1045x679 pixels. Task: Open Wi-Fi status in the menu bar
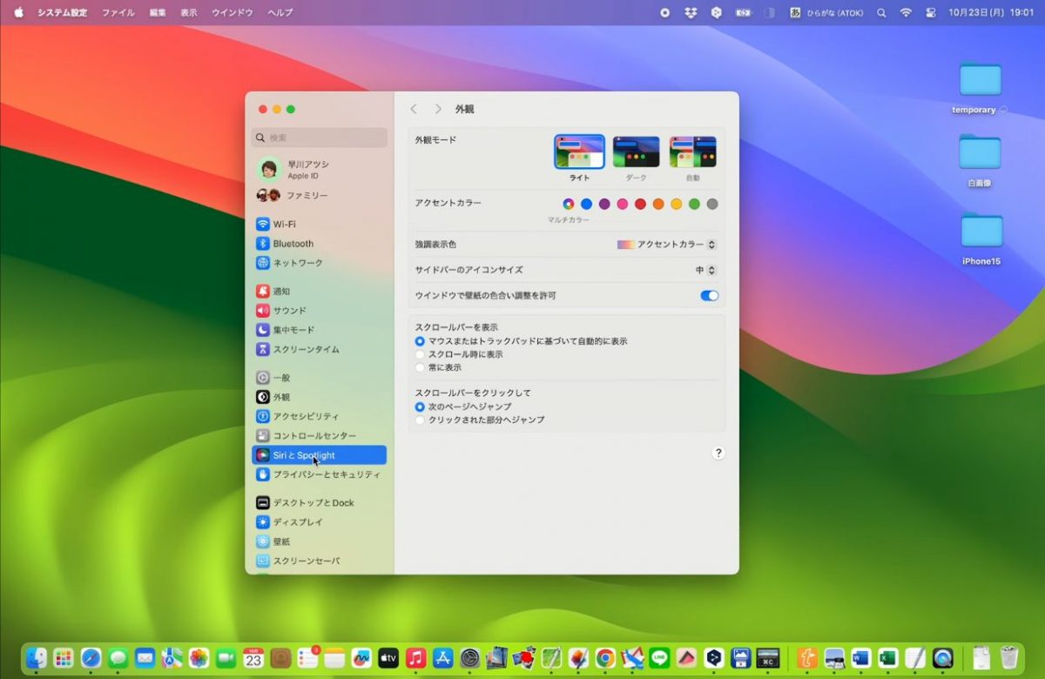tap(906, 13)
